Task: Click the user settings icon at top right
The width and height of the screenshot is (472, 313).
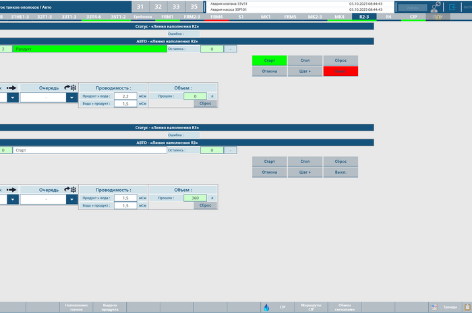Action: (436, 6)
